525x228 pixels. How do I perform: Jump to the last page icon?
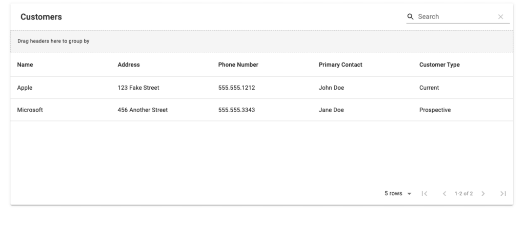[x=503, y=194]
